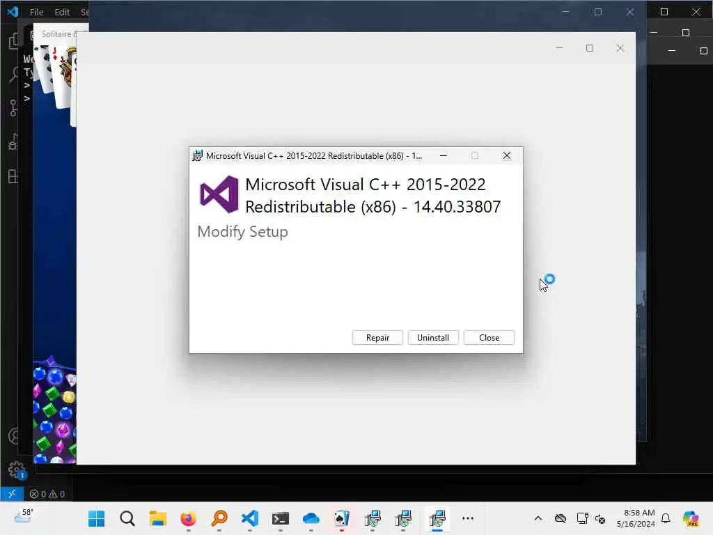This screenshot has width=713, height=535.
Task: Click errors and warnings status bar indicator
Action: (x=47, y=494)
